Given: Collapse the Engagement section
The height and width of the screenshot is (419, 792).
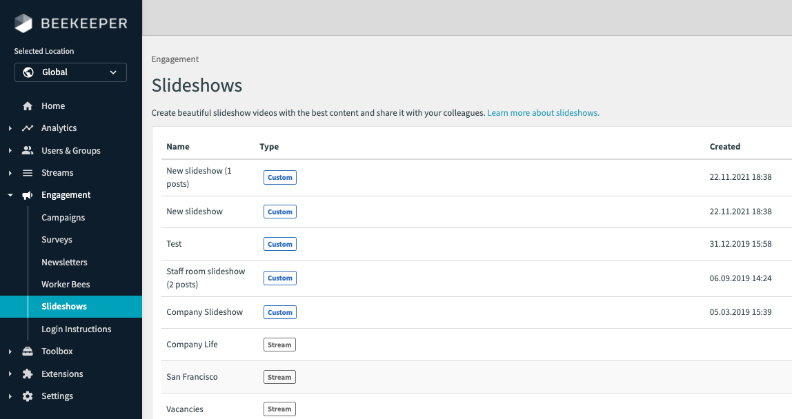Looking at the screenshot, I should 9,194.
